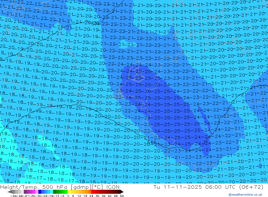Click the 'ICON' model name
This screenshot has height=197, width=268.
[113, 187]
